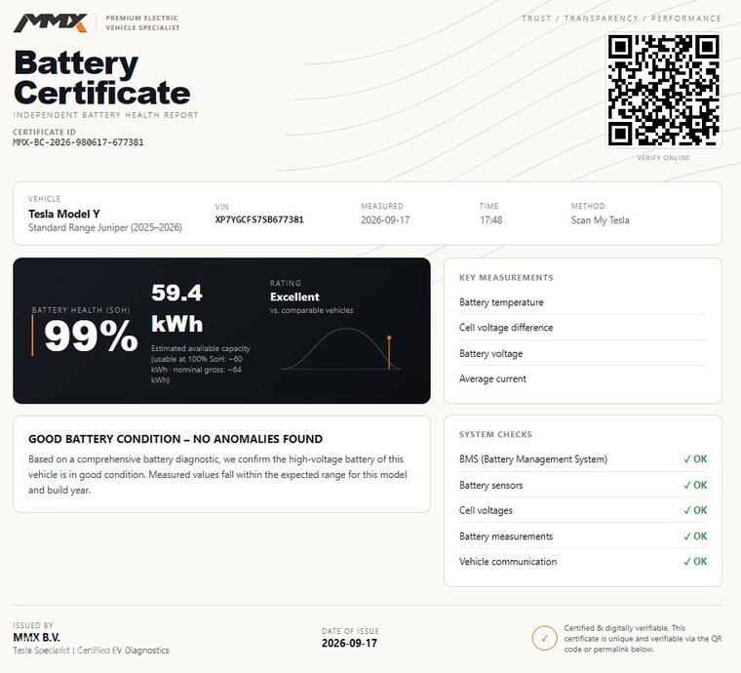The height and width of the screenshot is (673, 741).
Task: Click the MMX logo
Action: point(50,23)
